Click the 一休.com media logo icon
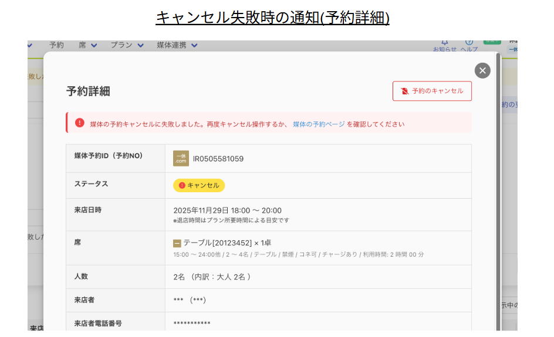The width and height of the screenshot is (554, 337). (x=181, y=158)
